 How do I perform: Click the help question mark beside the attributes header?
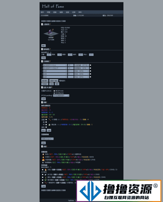coord(50,49)
